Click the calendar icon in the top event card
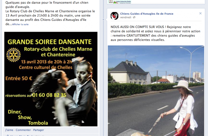 pos(111,2)
